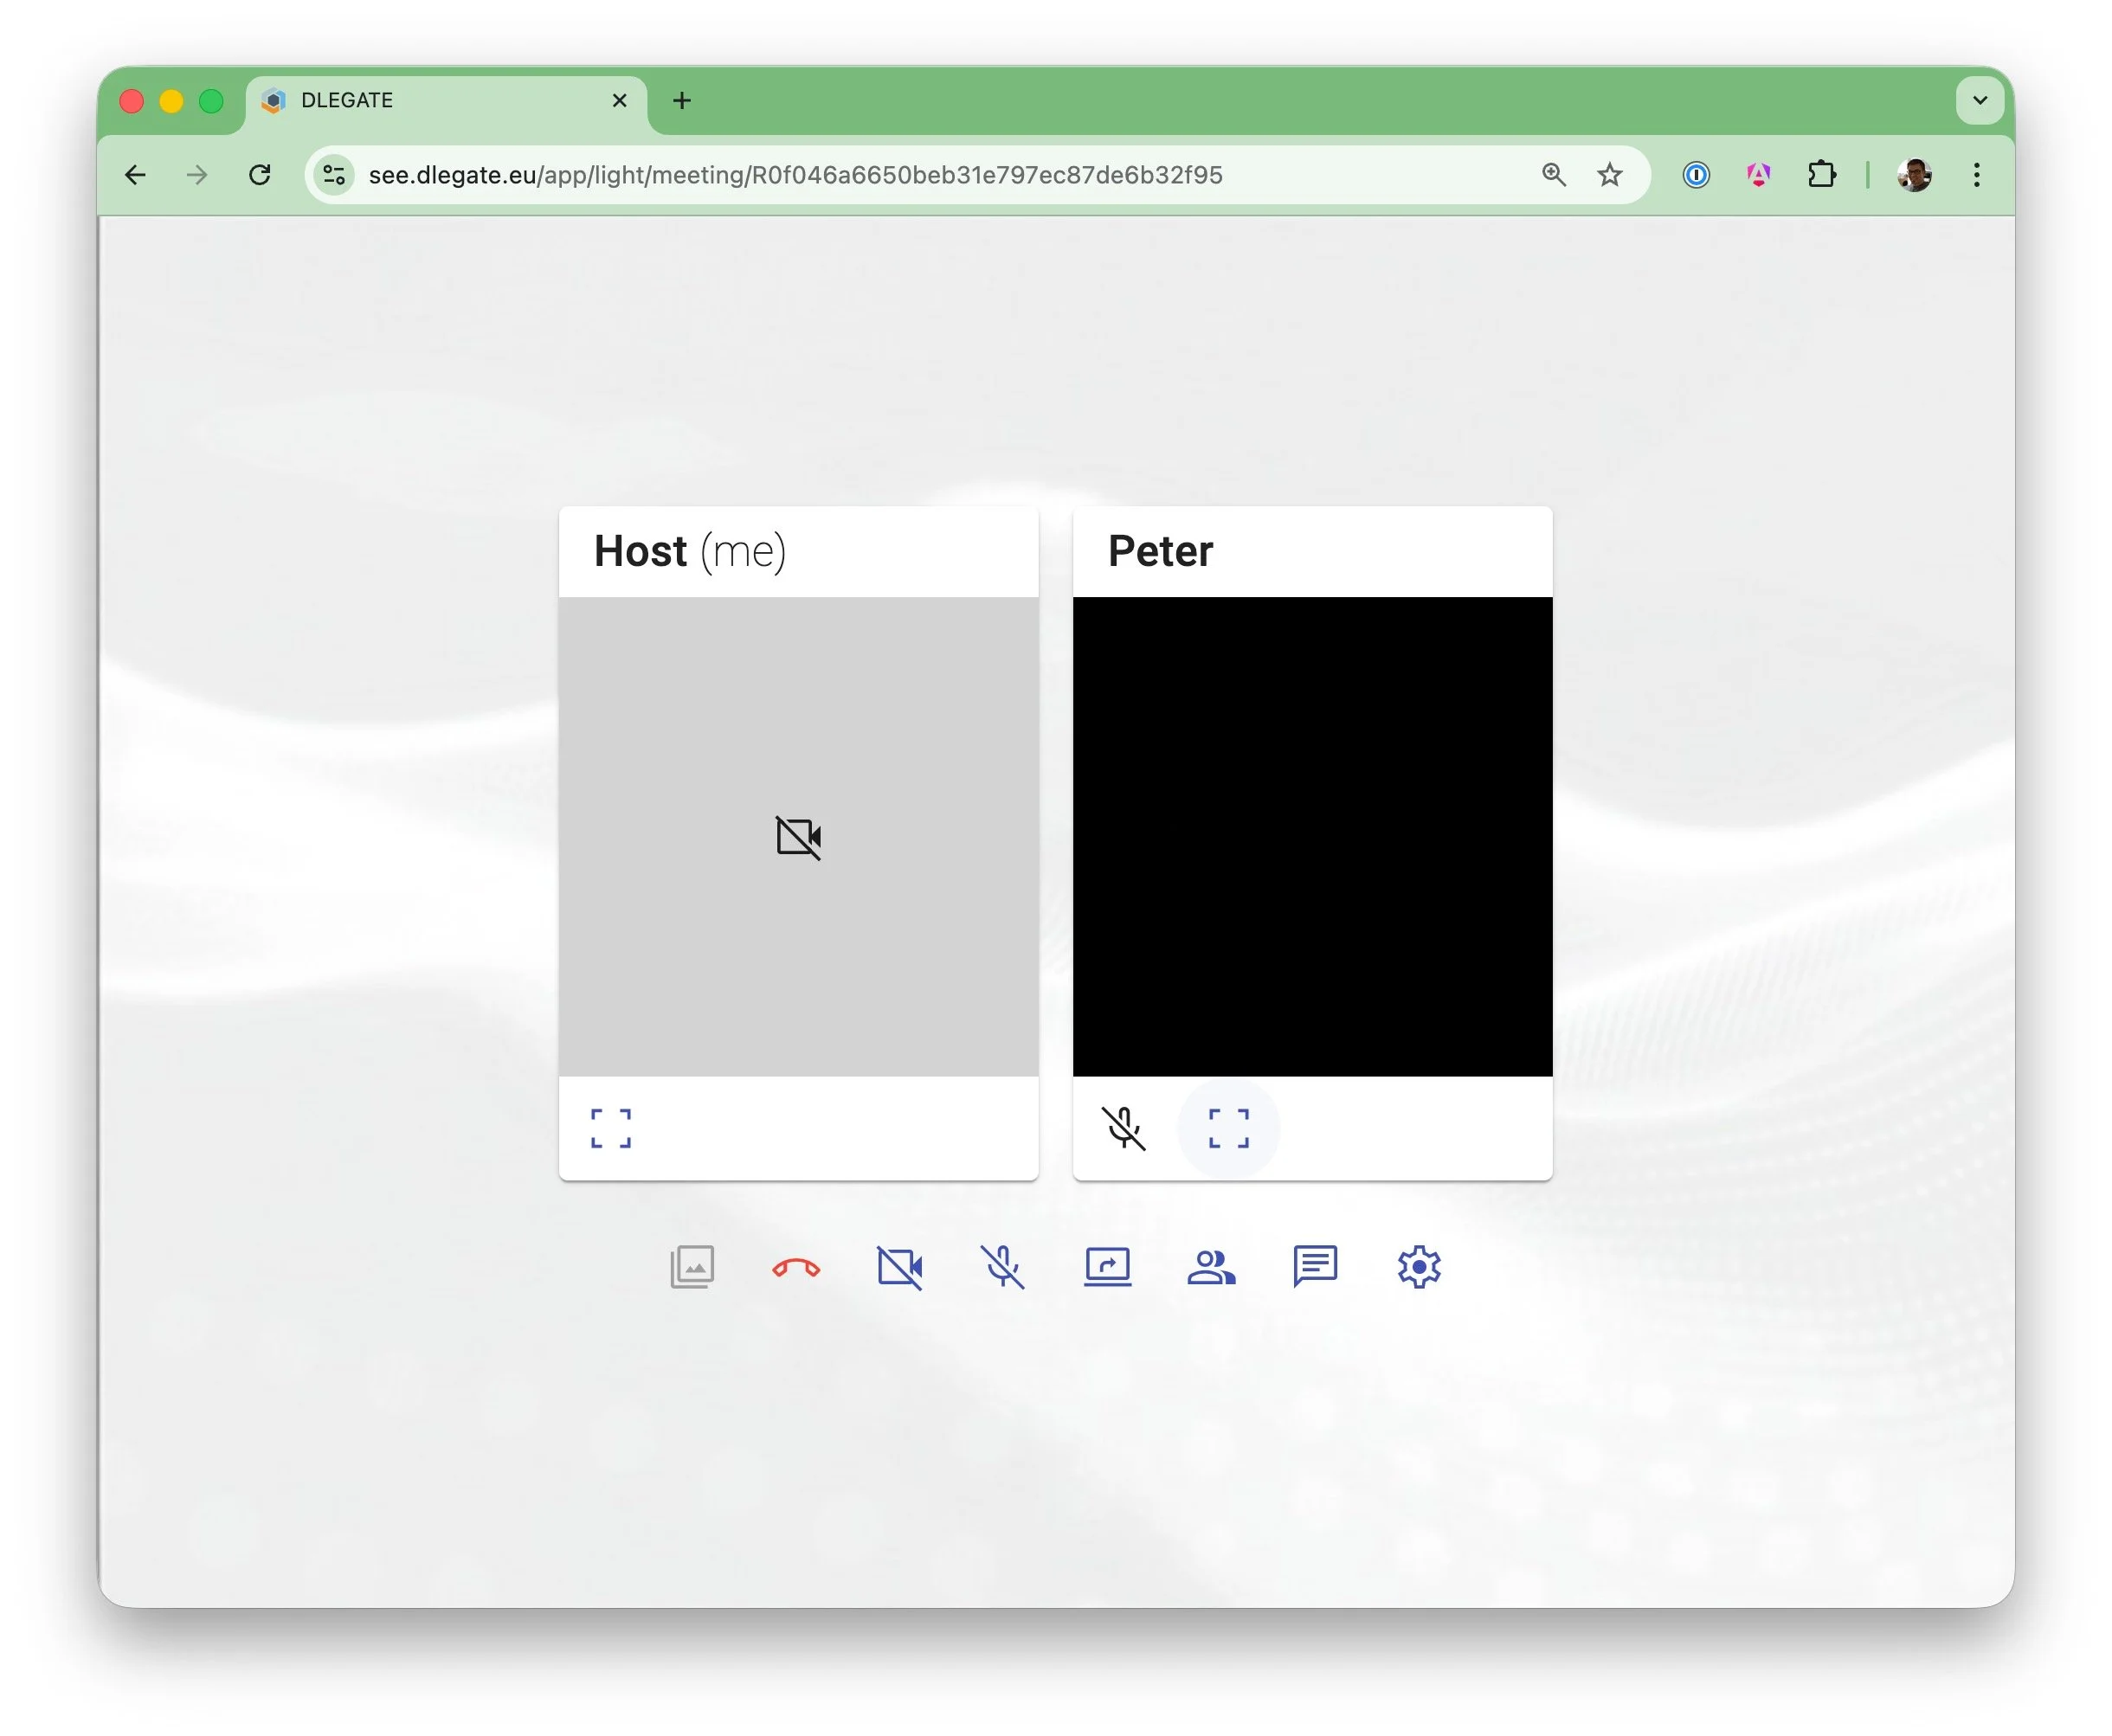Open site permission settings in address bar

pyautogui.click(x=334, y=174)
